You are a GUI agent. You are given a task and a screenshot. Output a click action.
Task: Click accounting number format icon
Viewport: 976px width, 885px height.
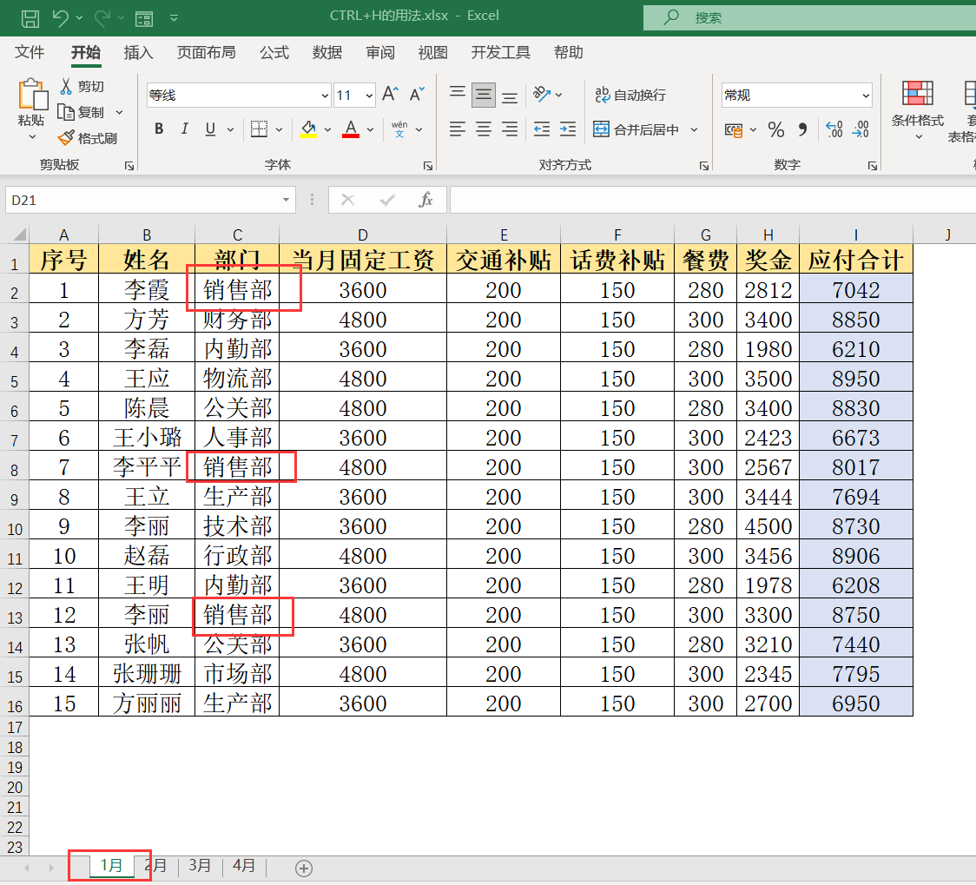click(x=733, y=129)
